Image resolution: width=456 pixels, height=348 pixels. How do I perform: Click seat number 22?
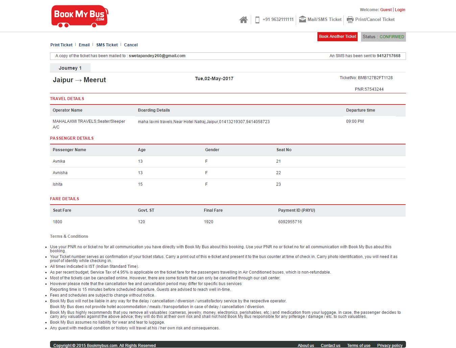pyautogui.click(x=279, y=173)
